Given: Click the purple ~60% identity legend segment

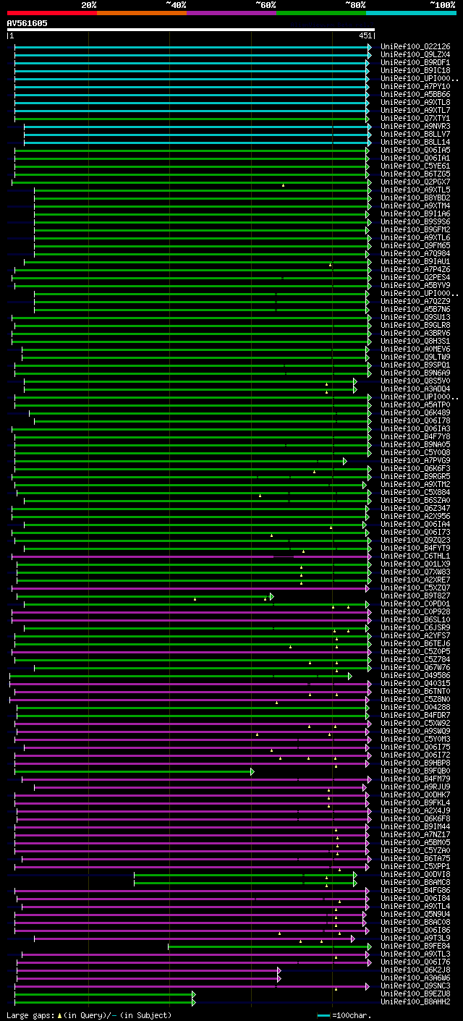Looking at the screenshot, I should (x=231, y=12).
